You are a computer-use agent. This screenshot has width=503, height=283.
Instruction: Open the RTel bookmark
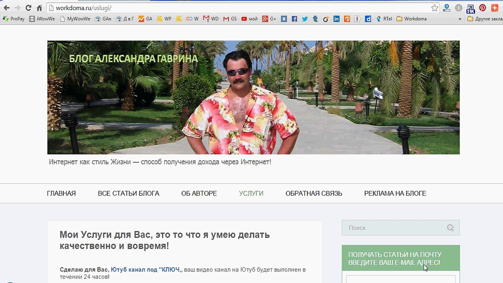pos(384,19)
